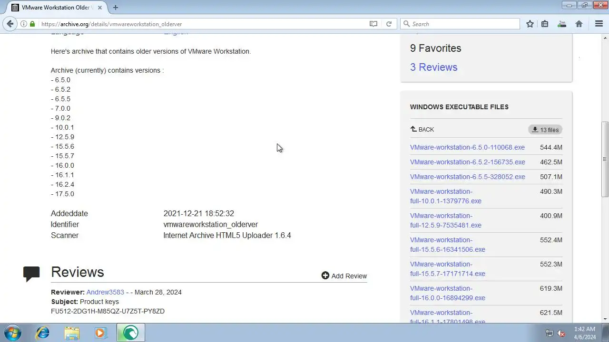This screenshot has height=342, width=609.
Task: Open Firefox hamburger menu
Action: [599, 24]
